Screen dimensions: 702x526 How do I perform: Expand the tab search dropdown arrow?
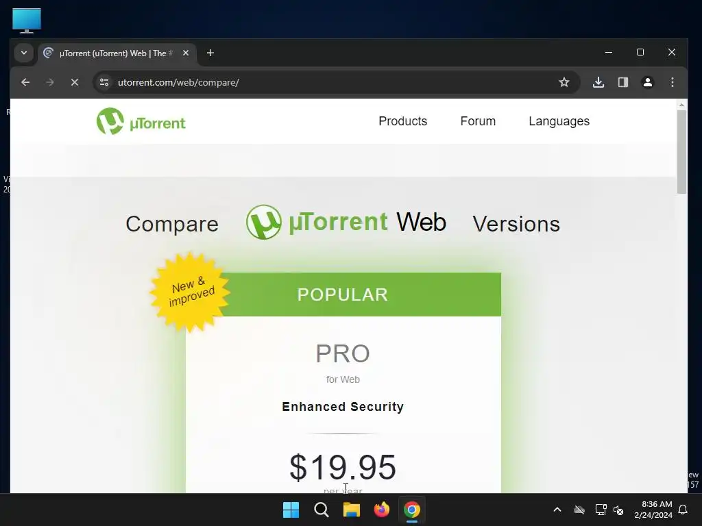[24, 53]
